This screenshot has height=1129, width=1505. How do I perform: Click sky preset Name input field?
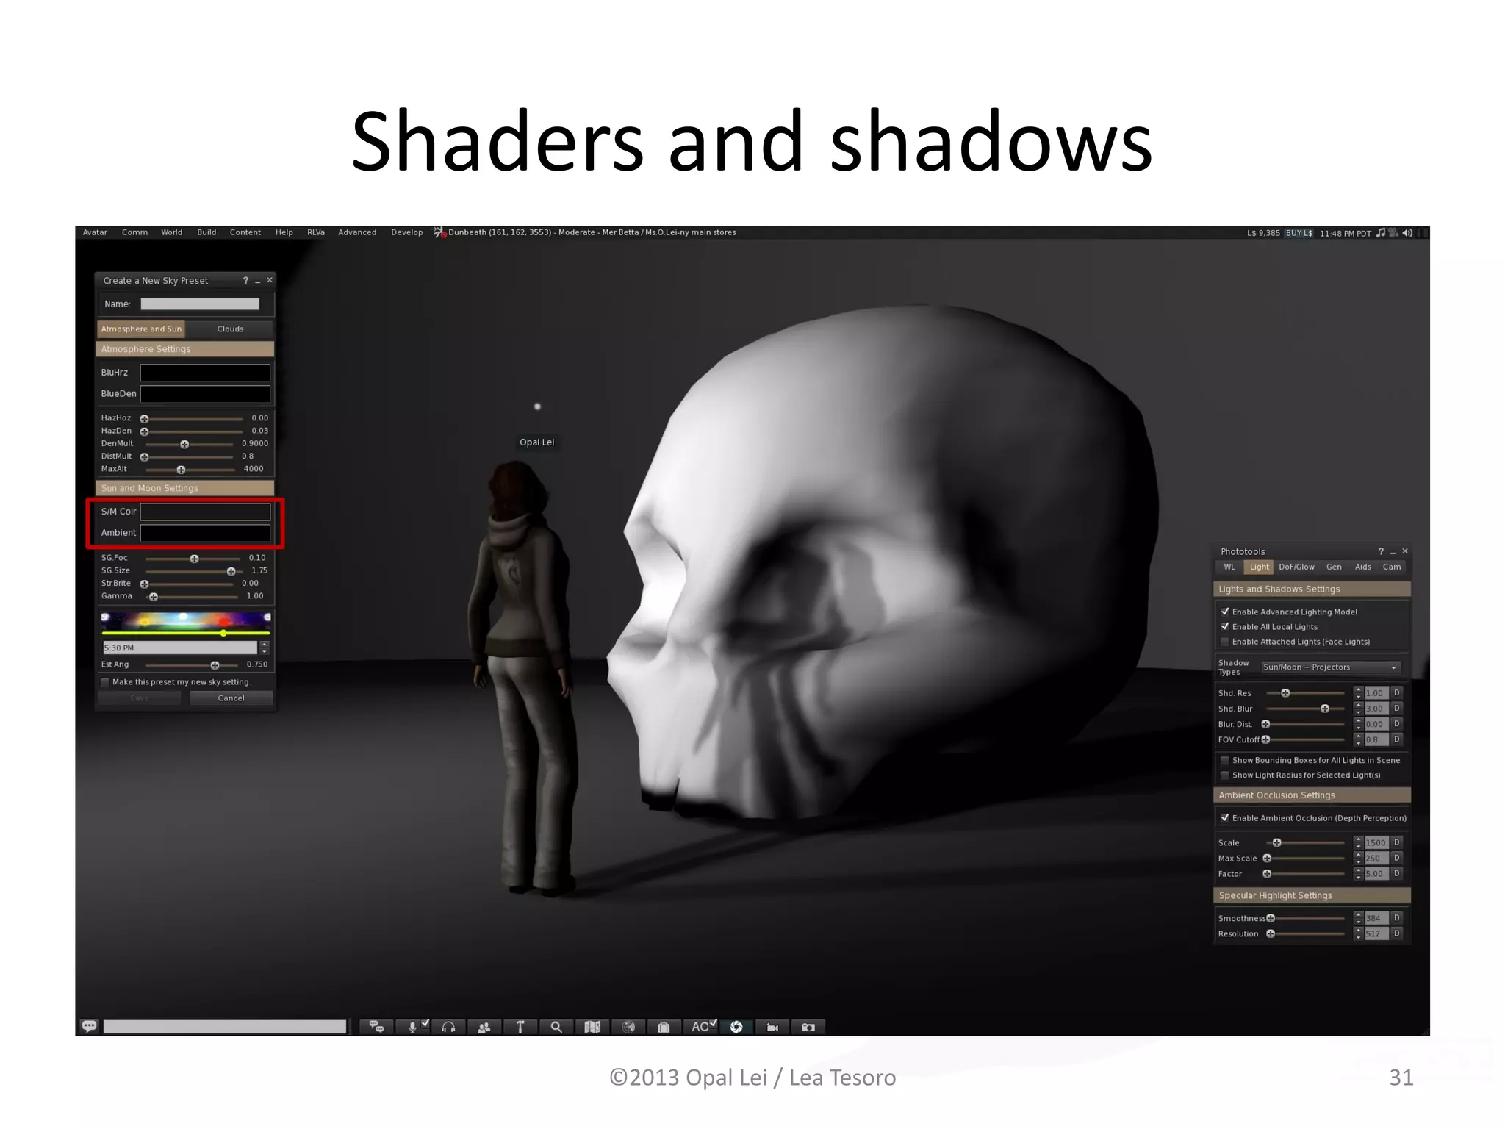click(200, 304)
